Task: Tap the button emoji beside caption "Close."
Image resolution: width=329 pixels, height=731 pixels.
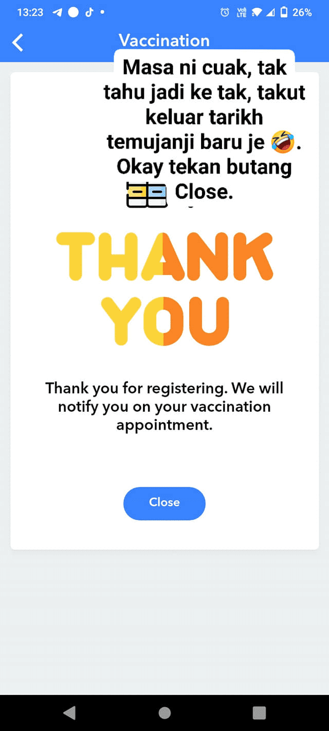Action: pos(147,195)
